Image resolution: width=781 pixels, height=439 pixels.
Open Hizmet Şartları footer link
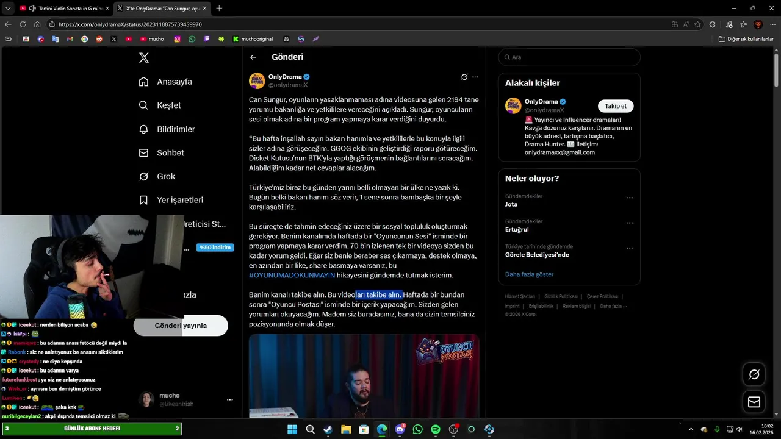tap(520, 296)
